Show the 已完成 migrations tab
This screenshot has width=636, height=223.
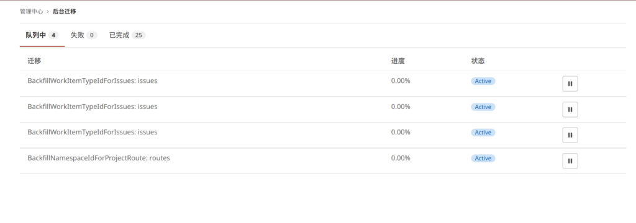coord(127,35)
